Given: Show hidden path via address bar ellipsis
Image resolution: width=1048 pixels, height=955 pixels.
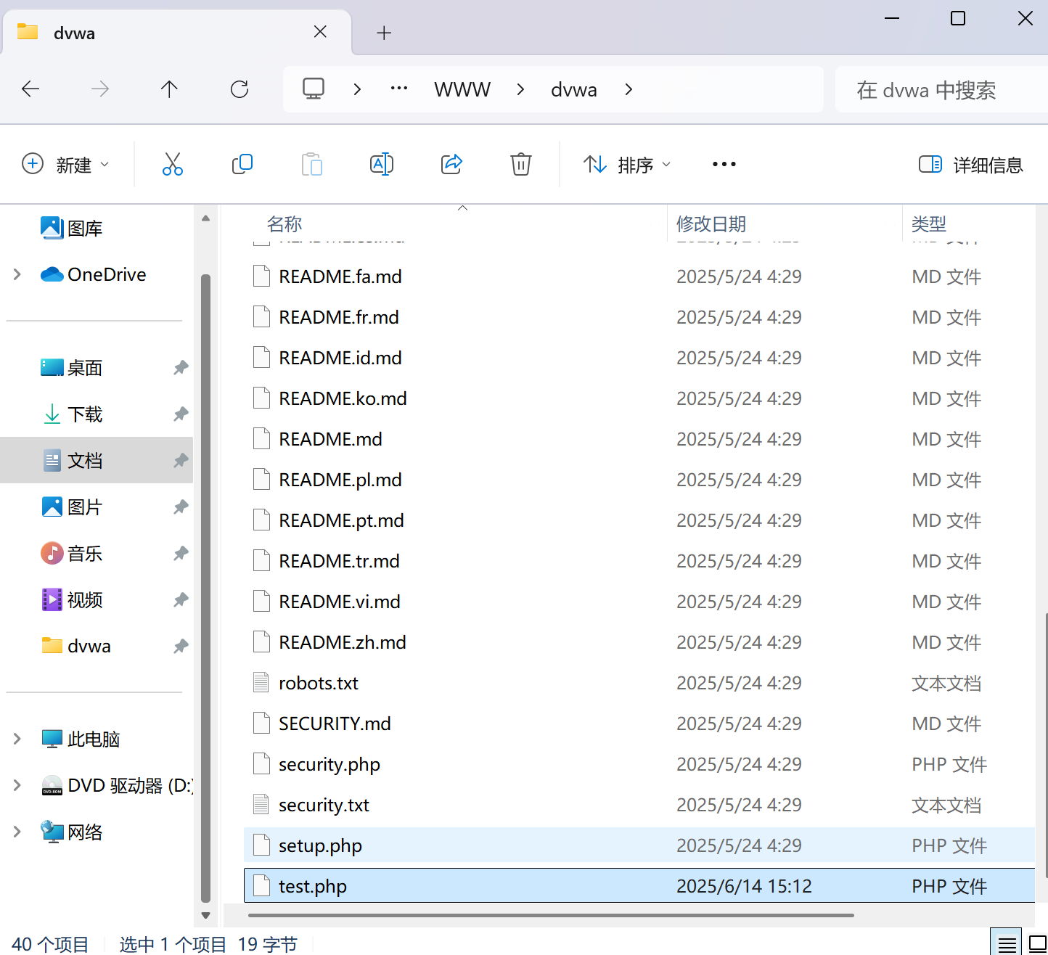Looking at the screenshot, I should [x=399, y=89].
